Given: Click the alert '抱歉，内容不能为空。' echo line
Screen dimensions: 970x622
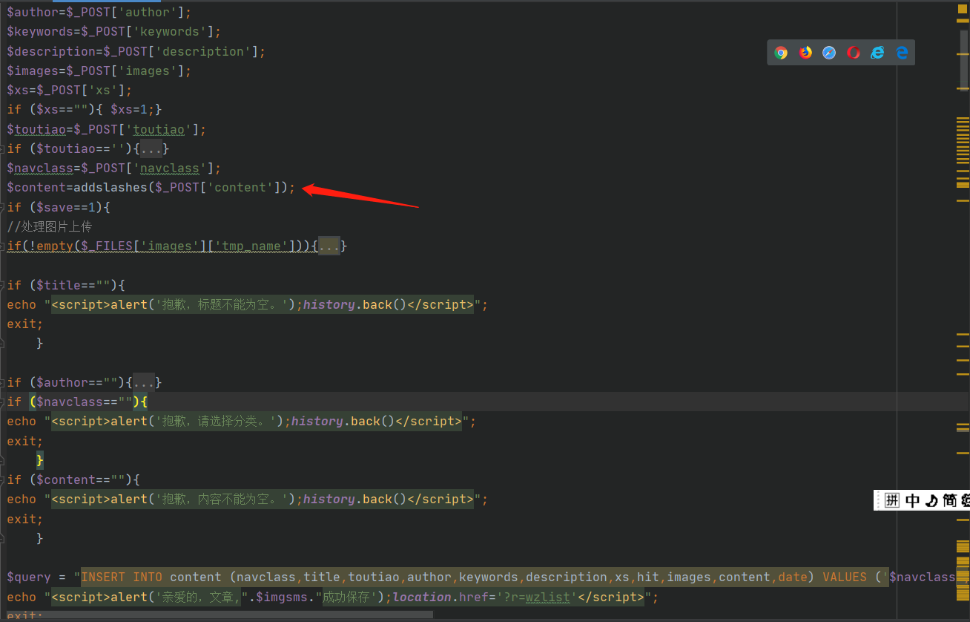Looking at the screenshot, I should 248,499.
